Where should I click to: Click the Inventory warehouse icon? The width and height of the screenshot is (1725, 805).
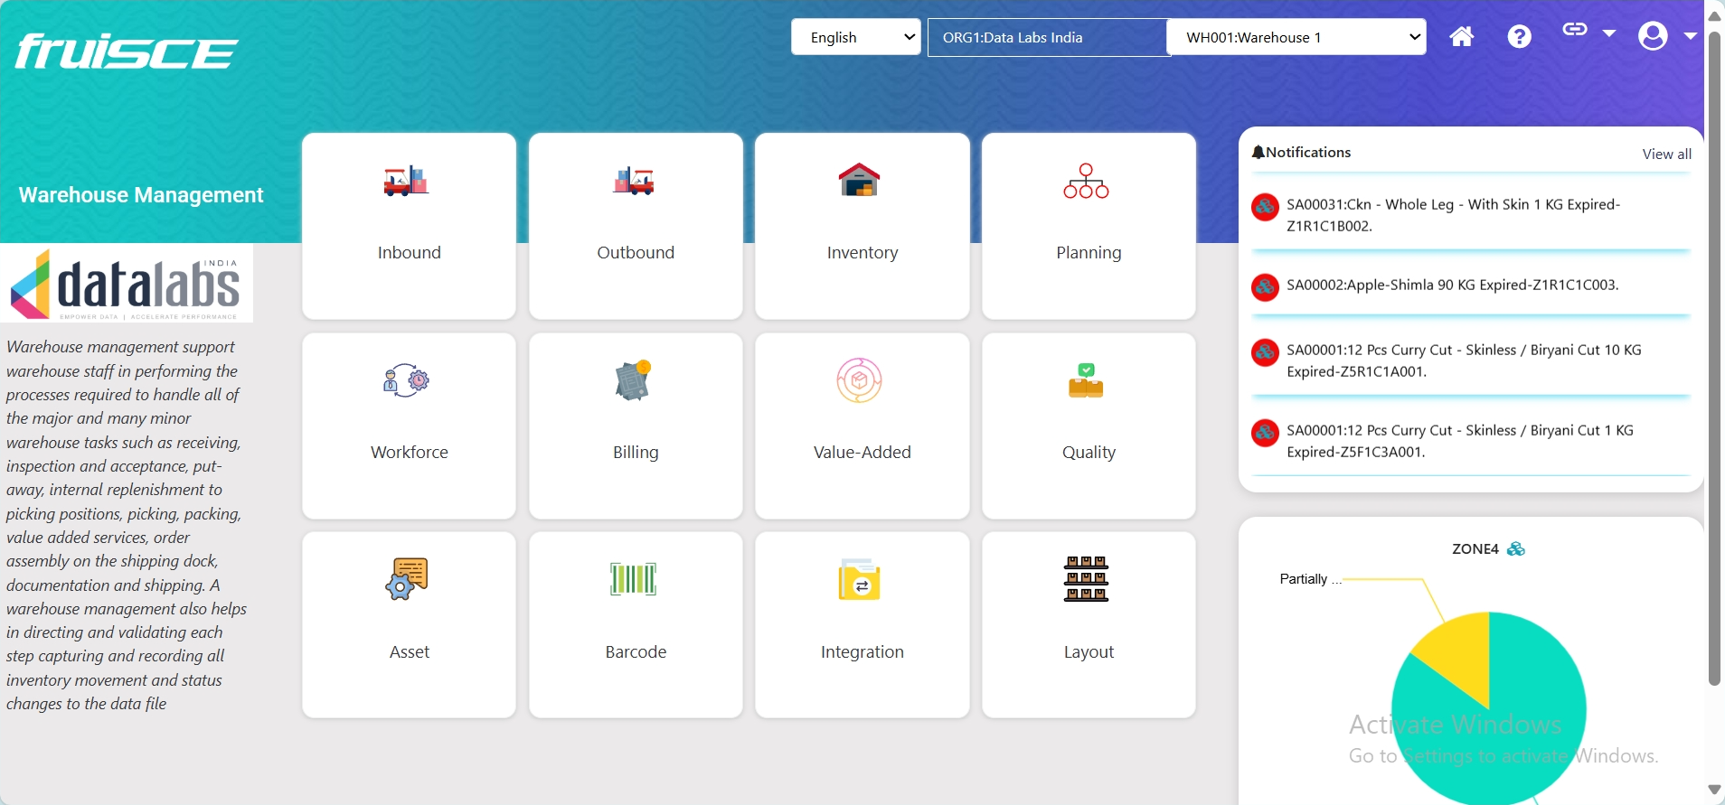tap(859, 180)
